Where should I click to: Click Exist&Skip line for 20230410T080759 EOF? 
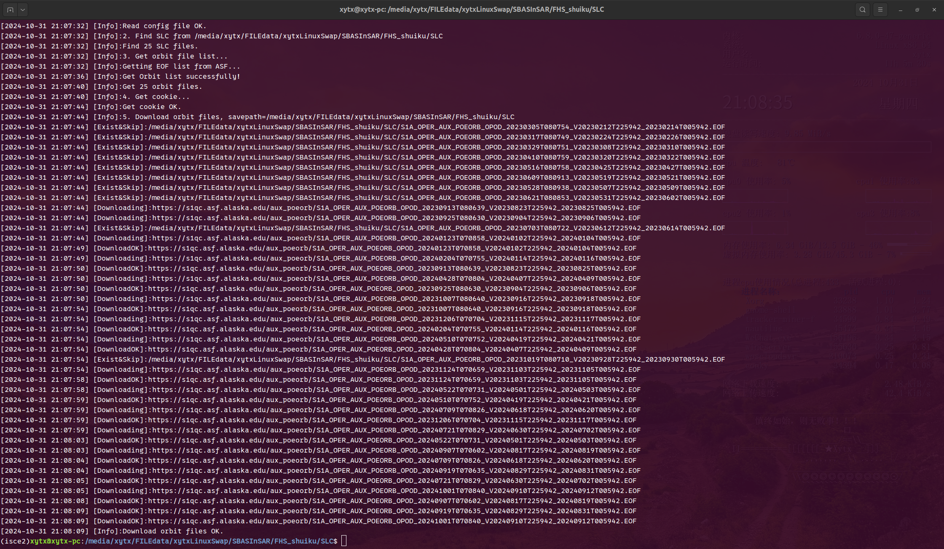(363, 157)
